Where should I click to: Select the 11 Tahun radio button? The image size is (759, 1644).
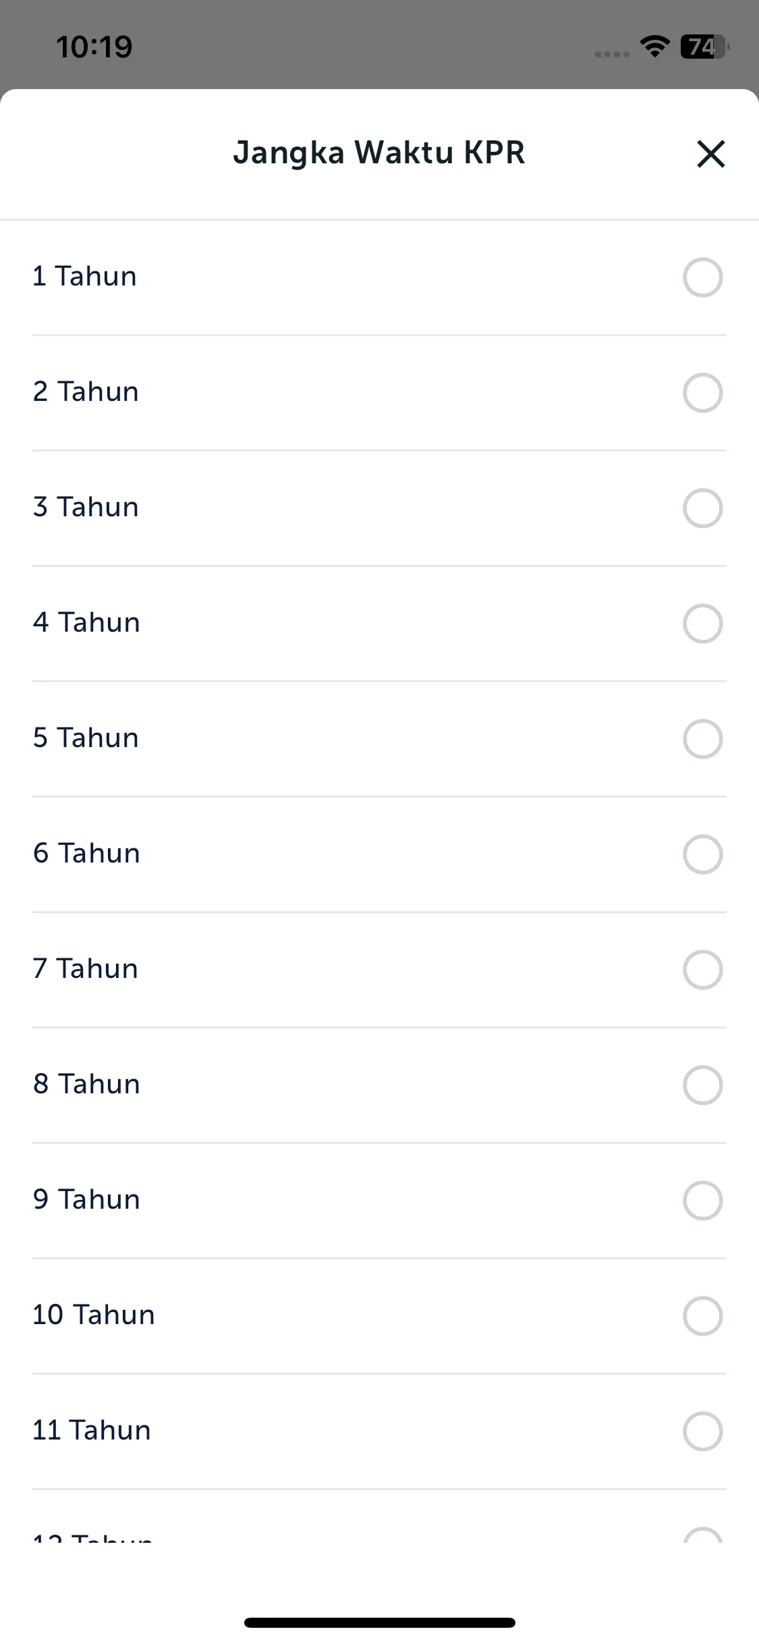tap(702, 1431)
